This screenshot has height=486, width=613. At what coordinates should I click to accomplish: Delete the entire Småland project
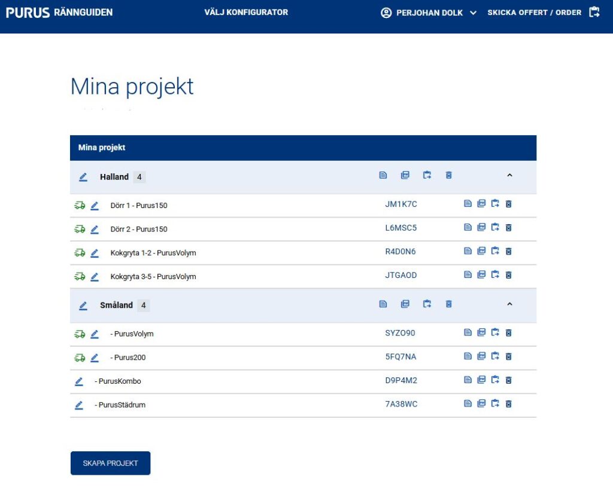click(x=448, y=304)
